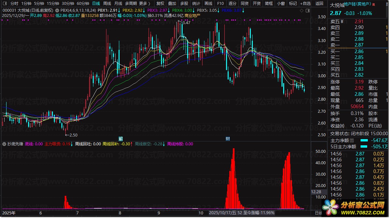The width and height of the screenshot is (390, 218).
Task: Click the PBX6: 3.07 value label
Action: (232, 10)
